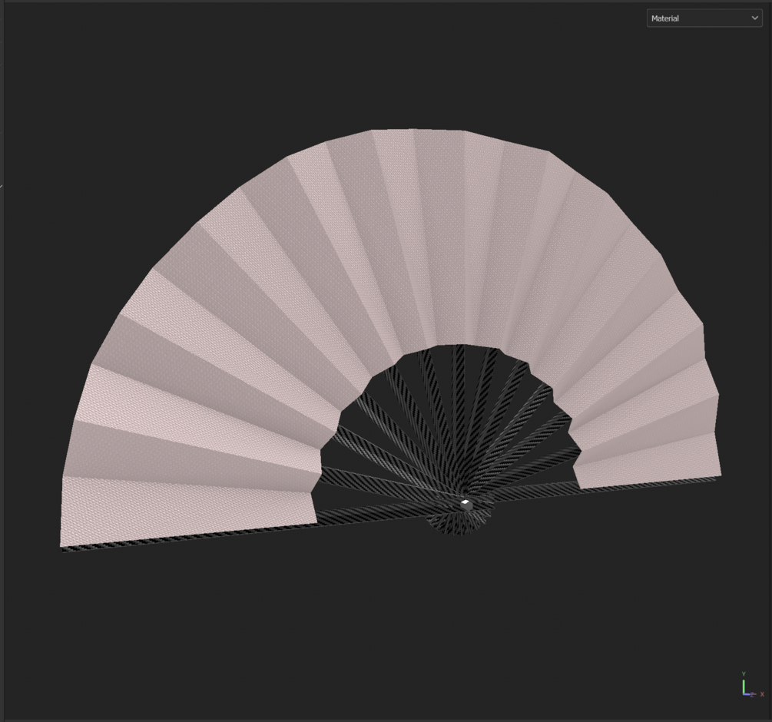Click the XYZ axis orientation gizmo

tap(752, 685)
